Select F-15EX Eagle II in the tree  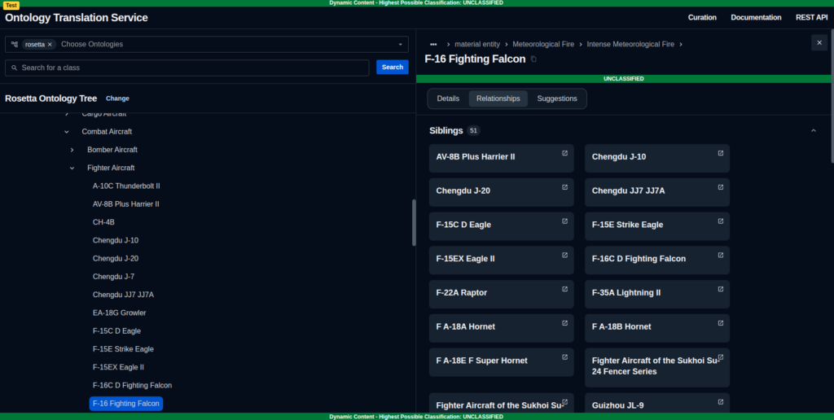pos(118,367)
